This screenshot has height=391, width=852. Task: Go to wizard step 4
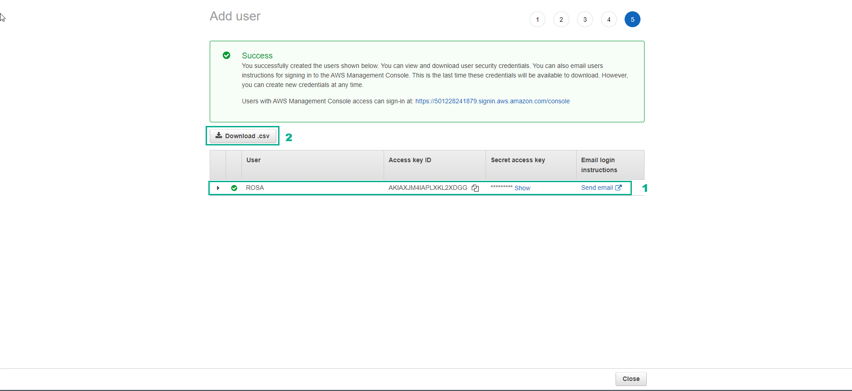tap(609, 19)
